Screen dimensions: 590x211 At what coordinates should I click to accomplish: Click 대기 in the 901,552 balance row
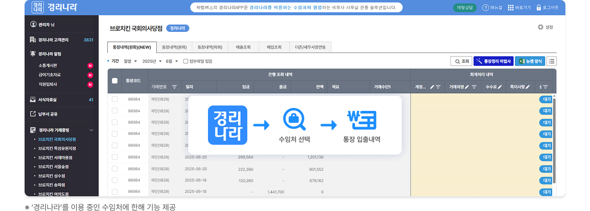[546, 169]
